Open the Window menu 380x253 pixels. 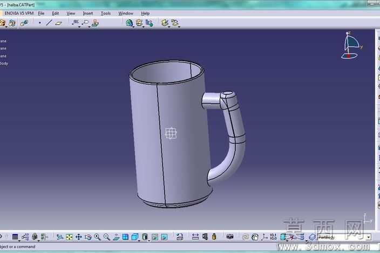pos(126,13)
